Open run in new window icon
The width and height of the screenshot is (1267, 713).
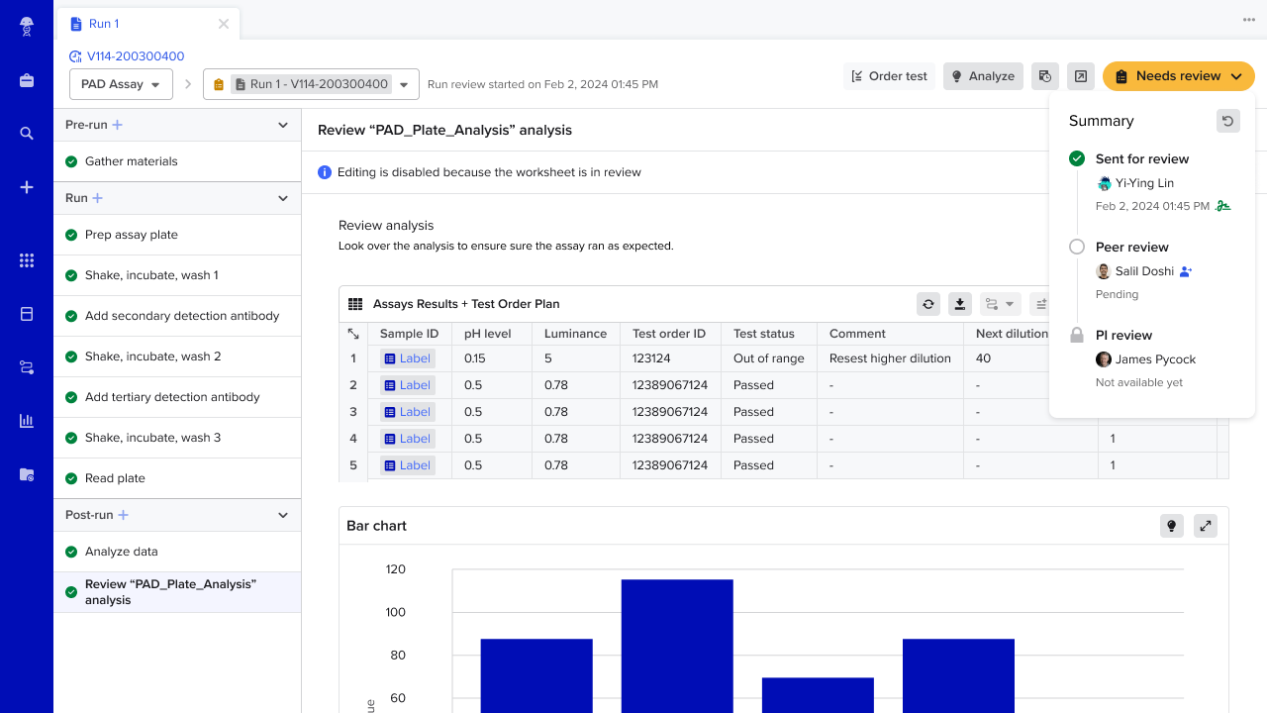click(1080, 76)
